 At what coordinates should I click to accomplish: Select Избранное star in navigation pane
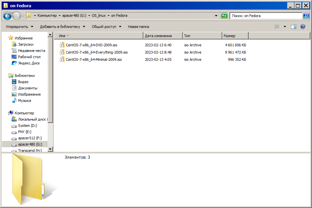pyautogui.click(x=11, y=38)
